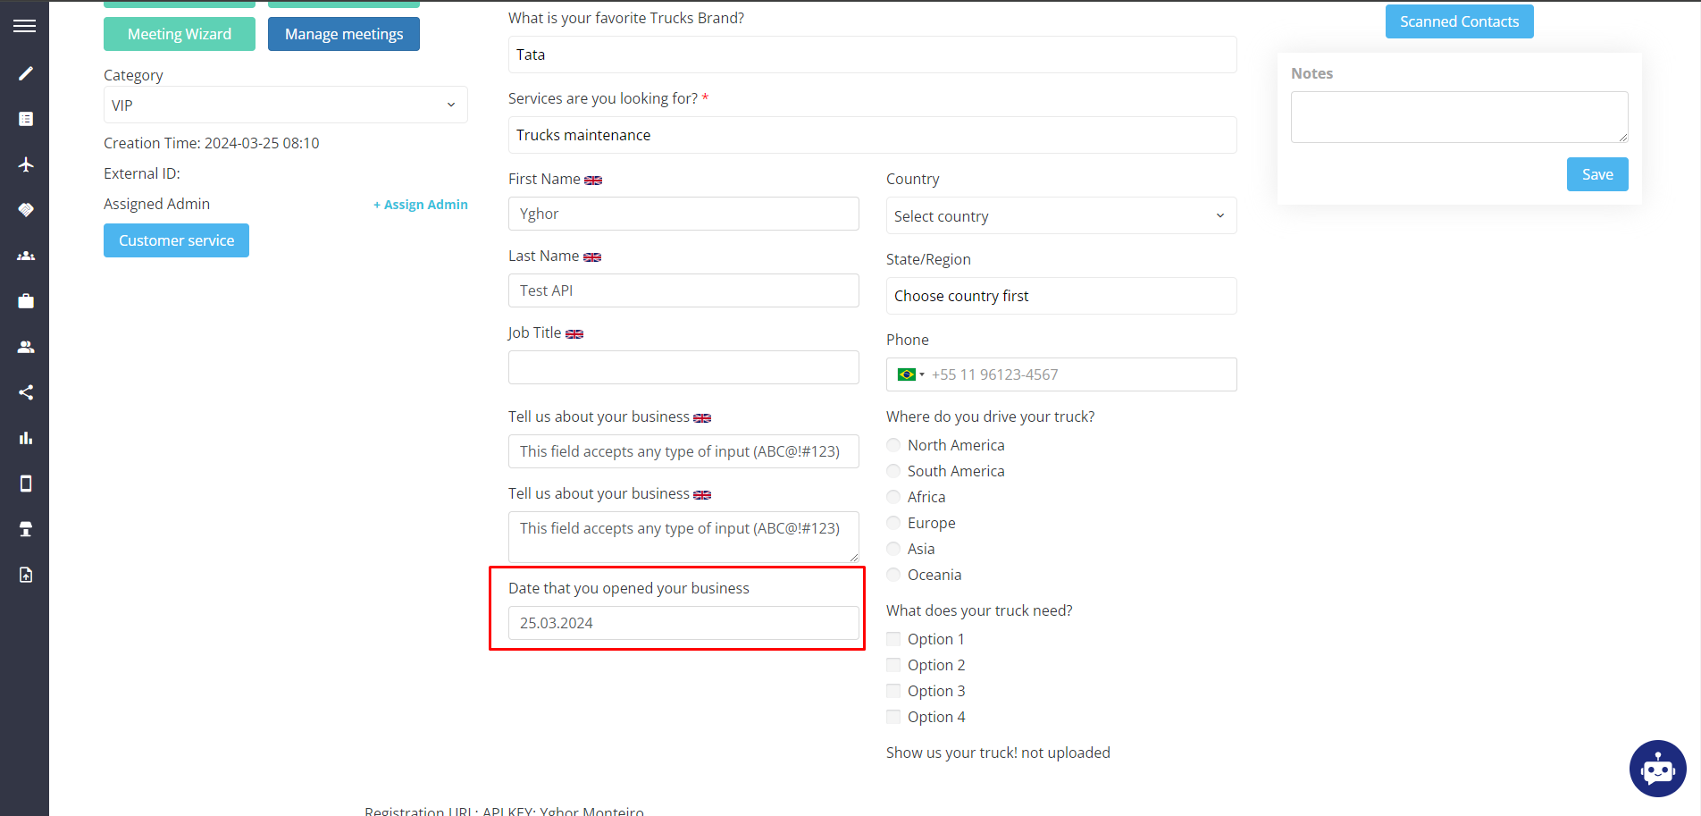
Task: Check the Option 4 checkbox
Action: [893, 717]
